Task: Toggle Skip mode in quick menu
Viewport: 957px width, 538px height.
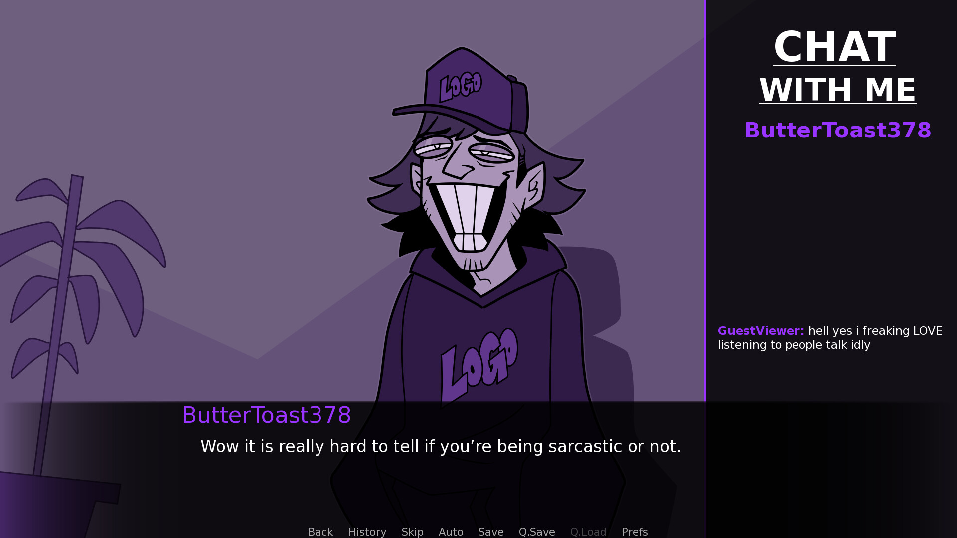Action: click(x=412, y=532)
